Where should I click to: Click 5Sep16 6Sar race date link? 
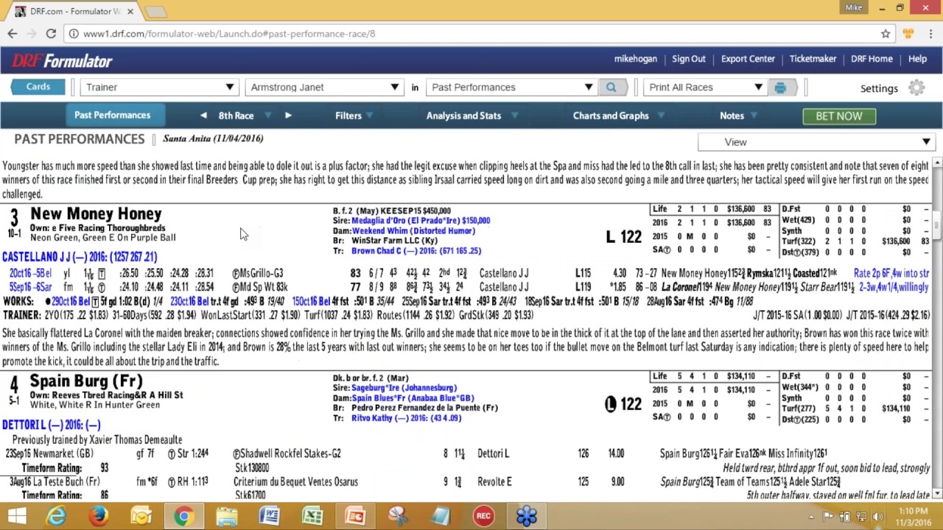tap(30, 287)
